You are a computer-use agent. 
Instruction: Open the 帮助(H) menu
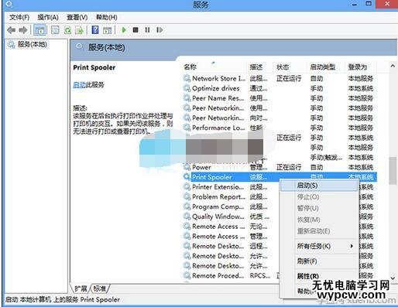(107, 17)
